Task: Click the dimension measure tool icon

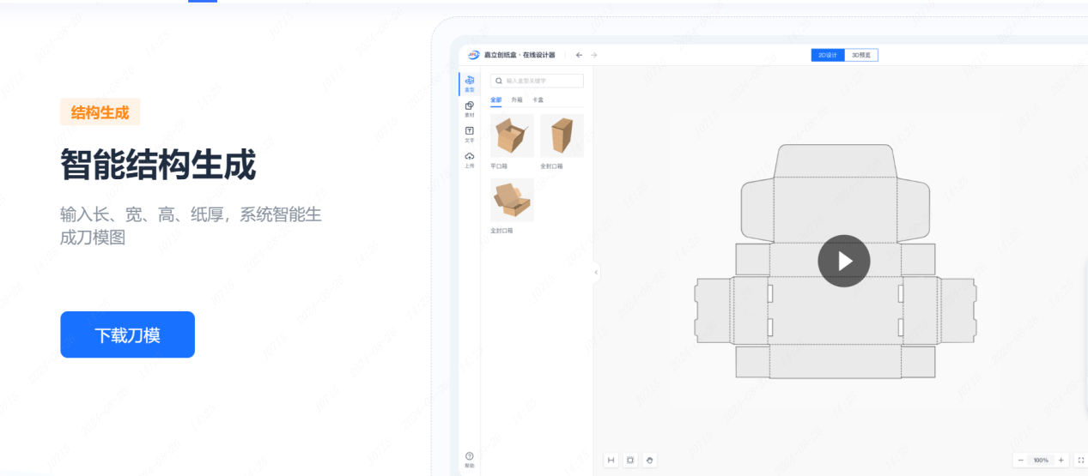Action: click(611, 461)
